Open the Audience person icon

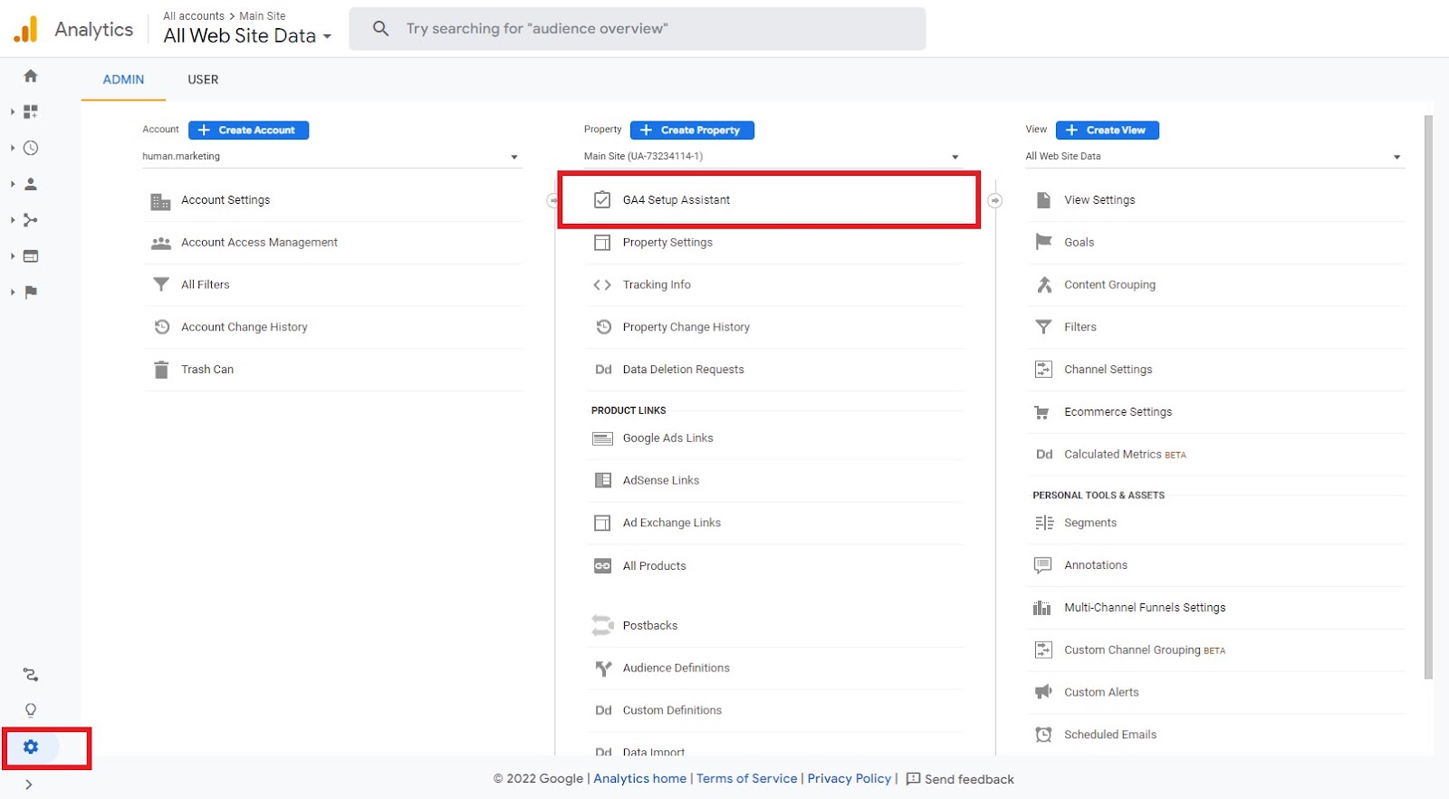tap(31, 184)
